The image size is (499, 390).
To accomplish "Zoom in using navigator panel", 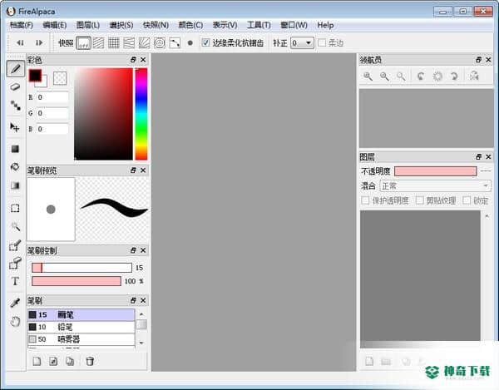I will click(x=368, y=77).
